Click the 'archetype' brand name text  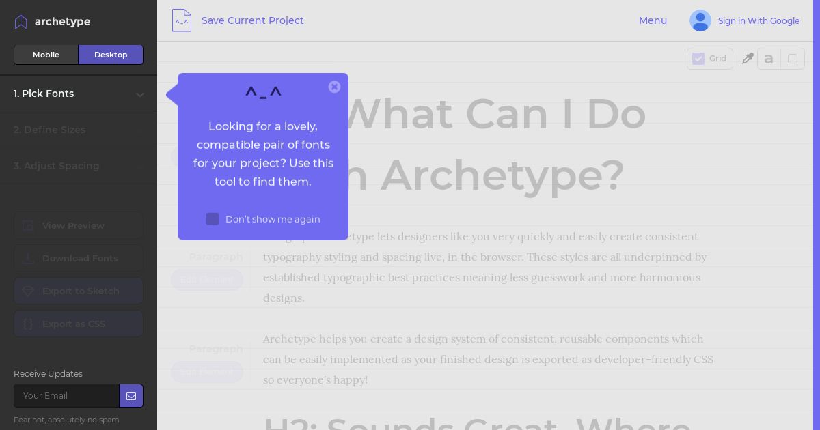tap(62, 21)
